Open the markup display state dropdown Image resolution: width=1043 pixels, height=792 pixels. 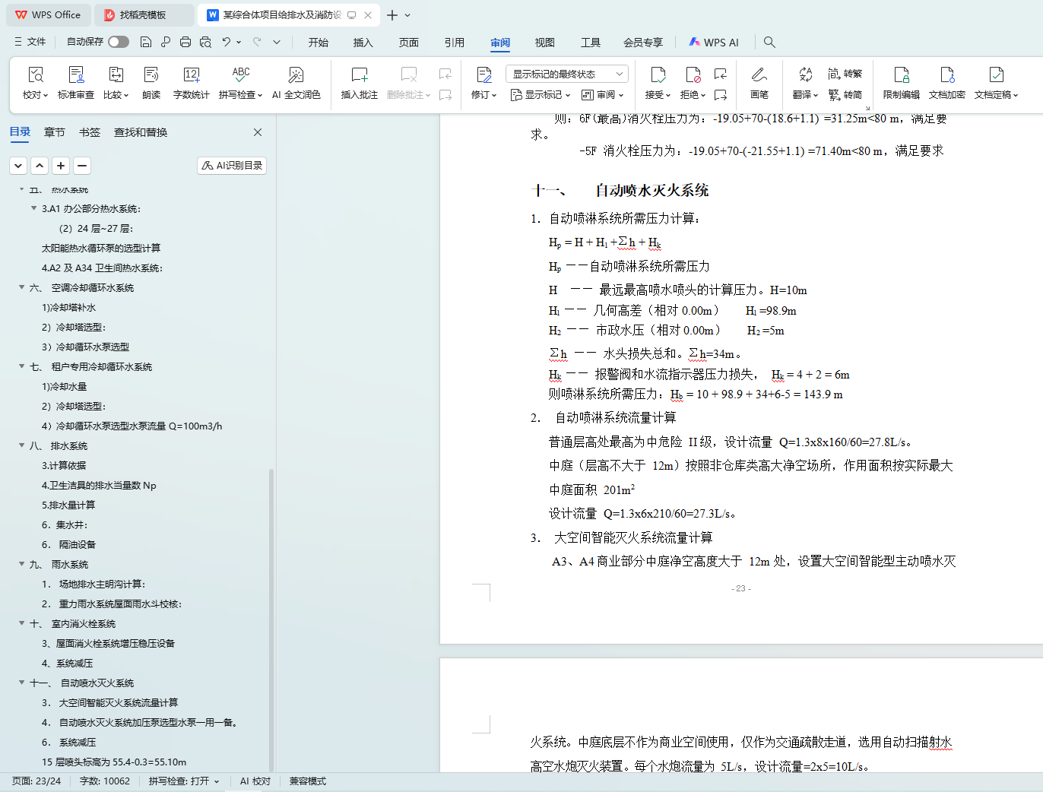tap(566, 74)
